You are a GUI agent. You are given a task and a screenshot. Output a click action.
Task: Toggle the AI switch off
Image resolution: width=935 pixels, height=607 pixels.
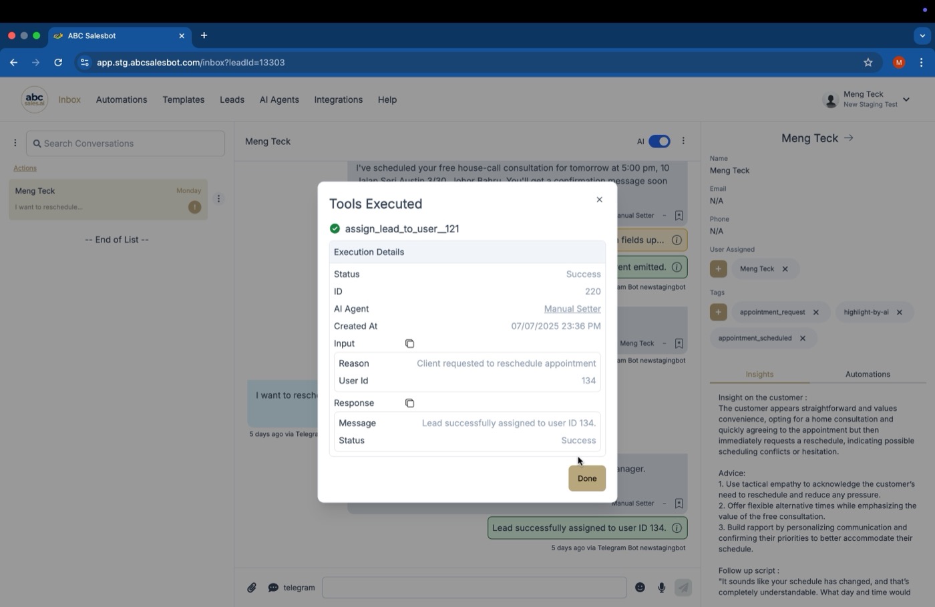[659, 142]
